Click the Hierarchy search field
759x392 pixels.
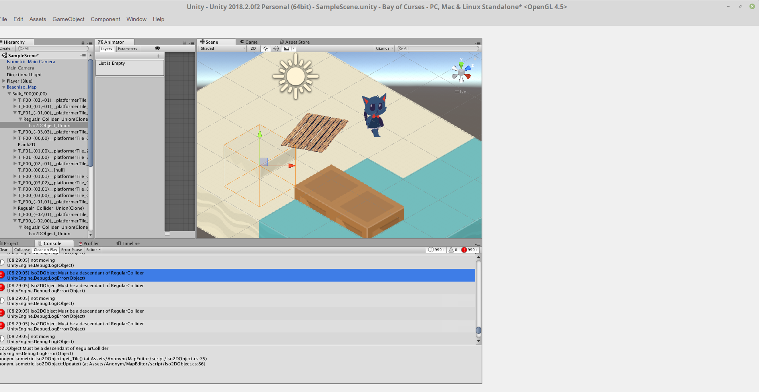53,48
